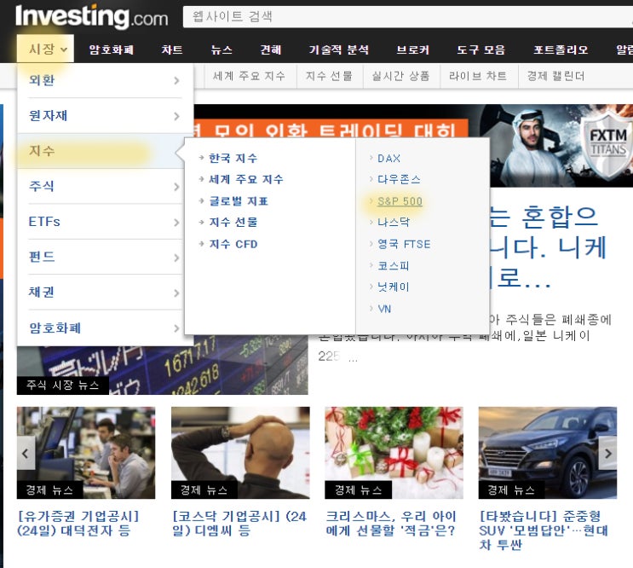Click the Investing.com logo
This screenshot has height=568, width=633.
91,16
